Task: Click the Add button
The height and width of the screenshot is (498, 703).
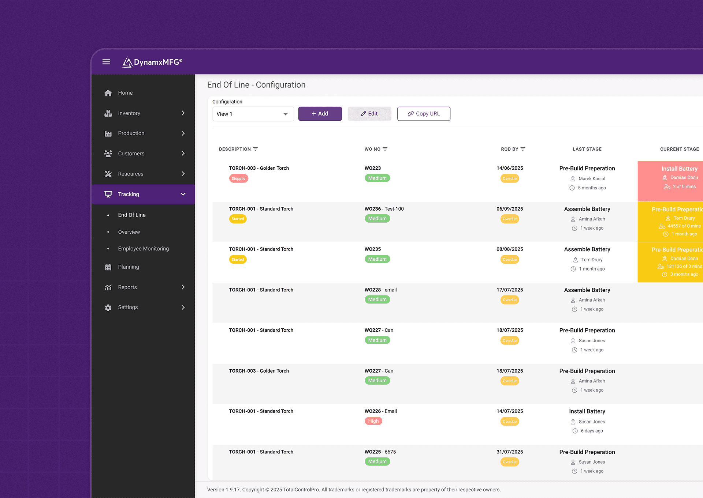Action: [320, 114]
